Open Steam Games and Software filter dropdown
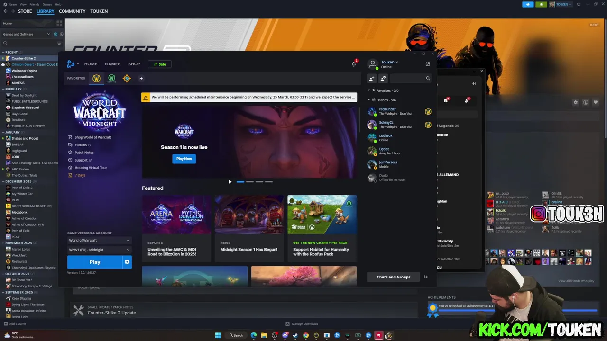The width and height of the screenshot is (607, 341). coord(26,34)
